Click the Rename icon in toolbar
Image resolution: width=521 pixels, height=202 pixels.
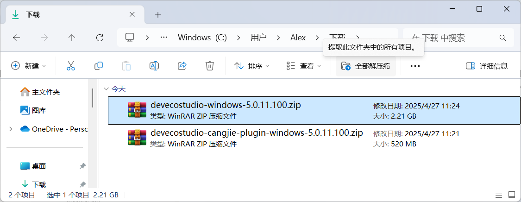(154, 66)
